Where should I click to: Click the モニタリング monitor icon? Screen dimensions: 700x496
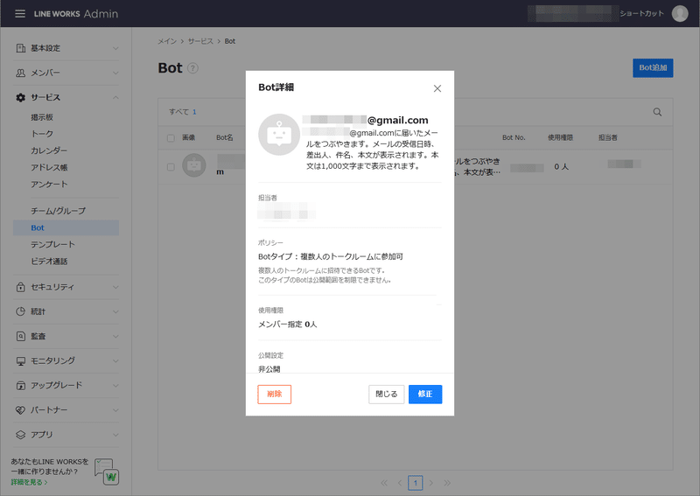click(x=20, y=360)
